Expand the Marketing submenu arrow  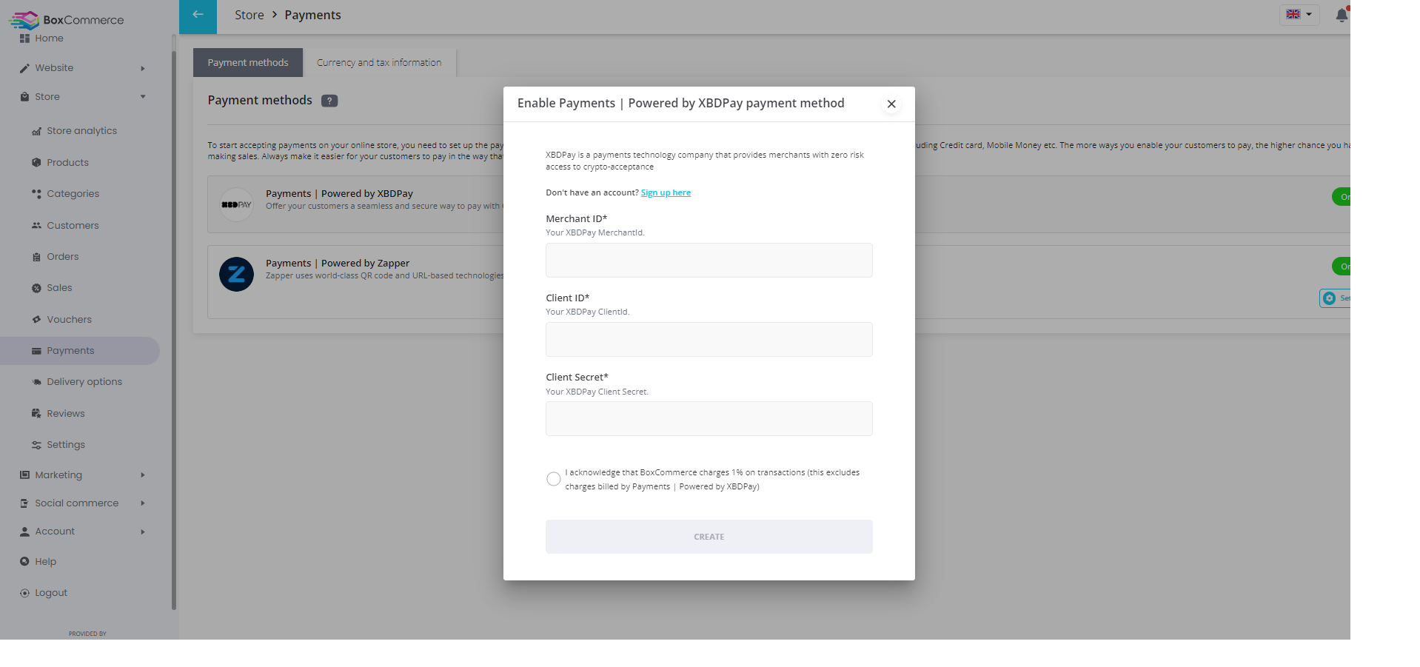(x=143, y=475)
